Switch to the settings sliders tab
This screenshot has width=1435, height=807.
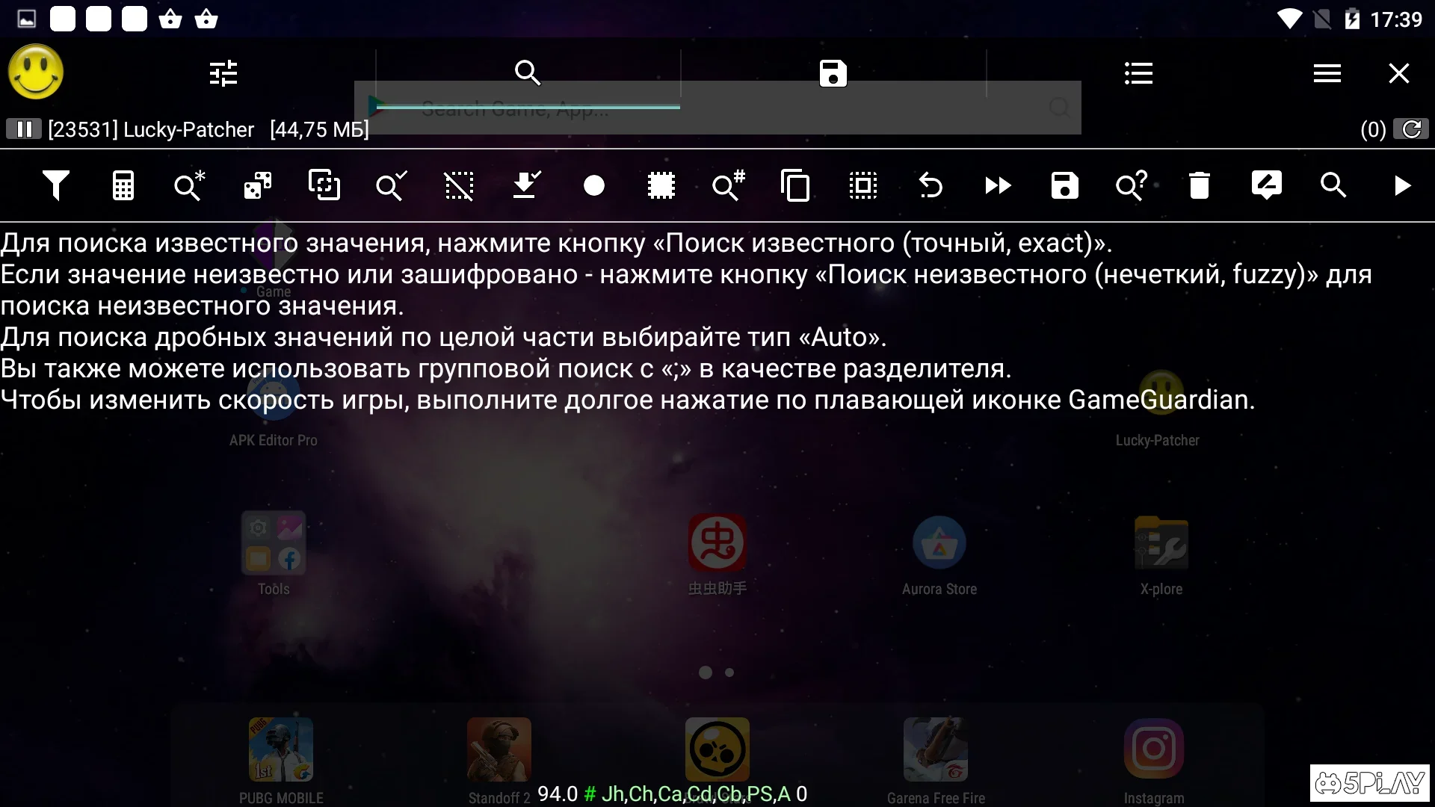point(223,73)
